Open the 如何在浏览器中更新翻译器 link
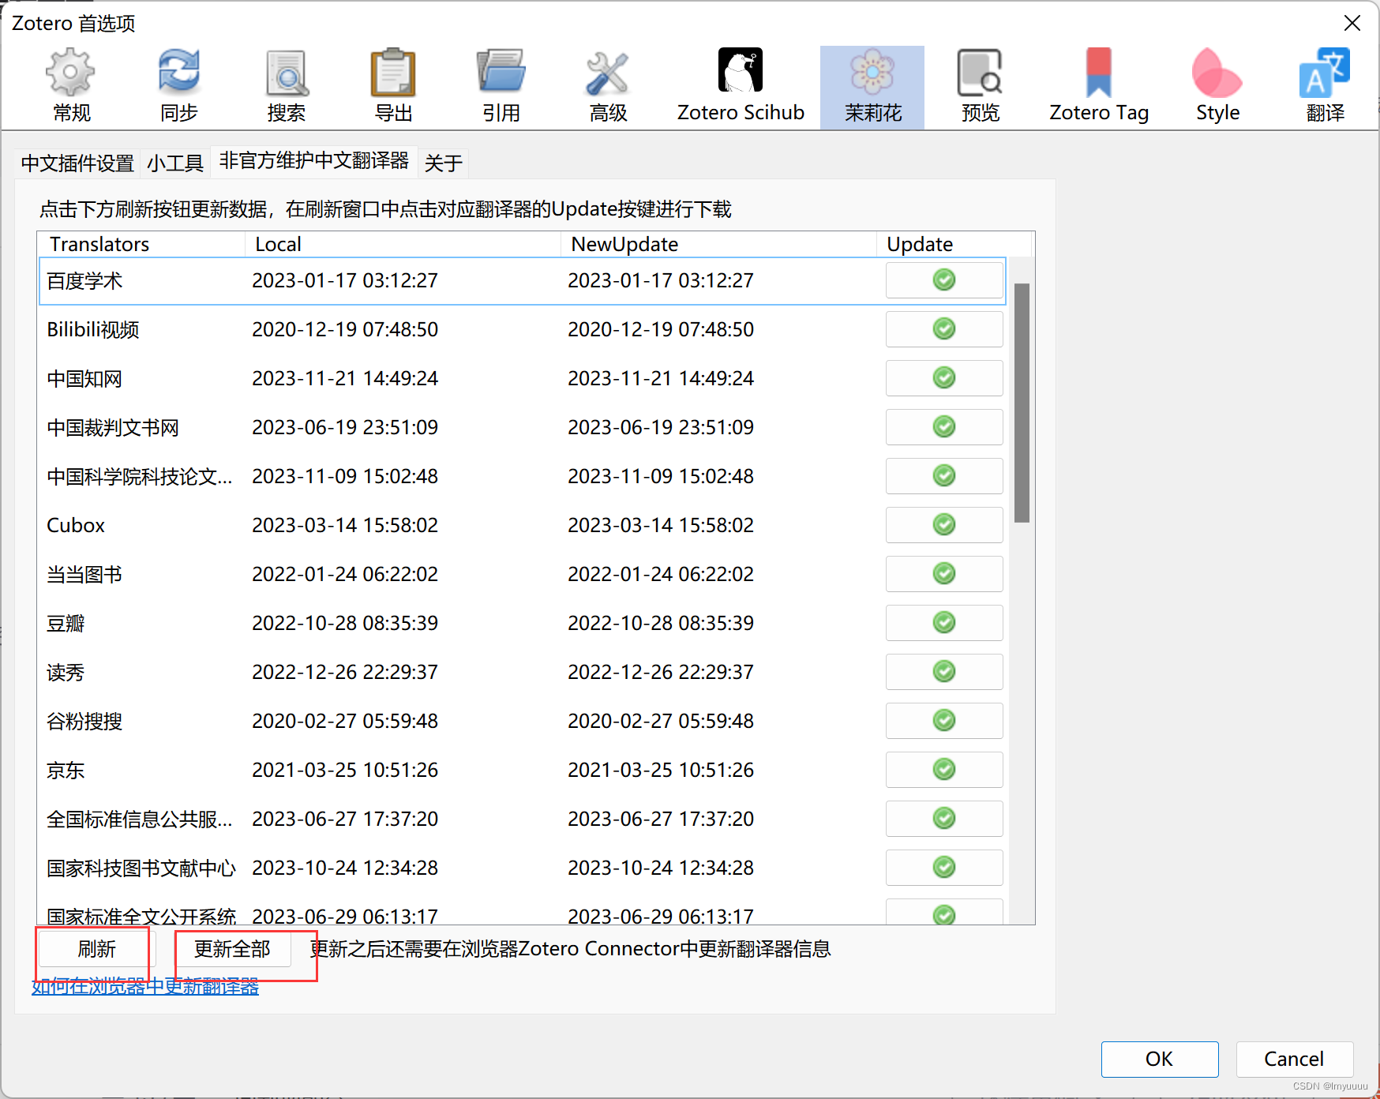1380x1099 pixels. (145, 987)
